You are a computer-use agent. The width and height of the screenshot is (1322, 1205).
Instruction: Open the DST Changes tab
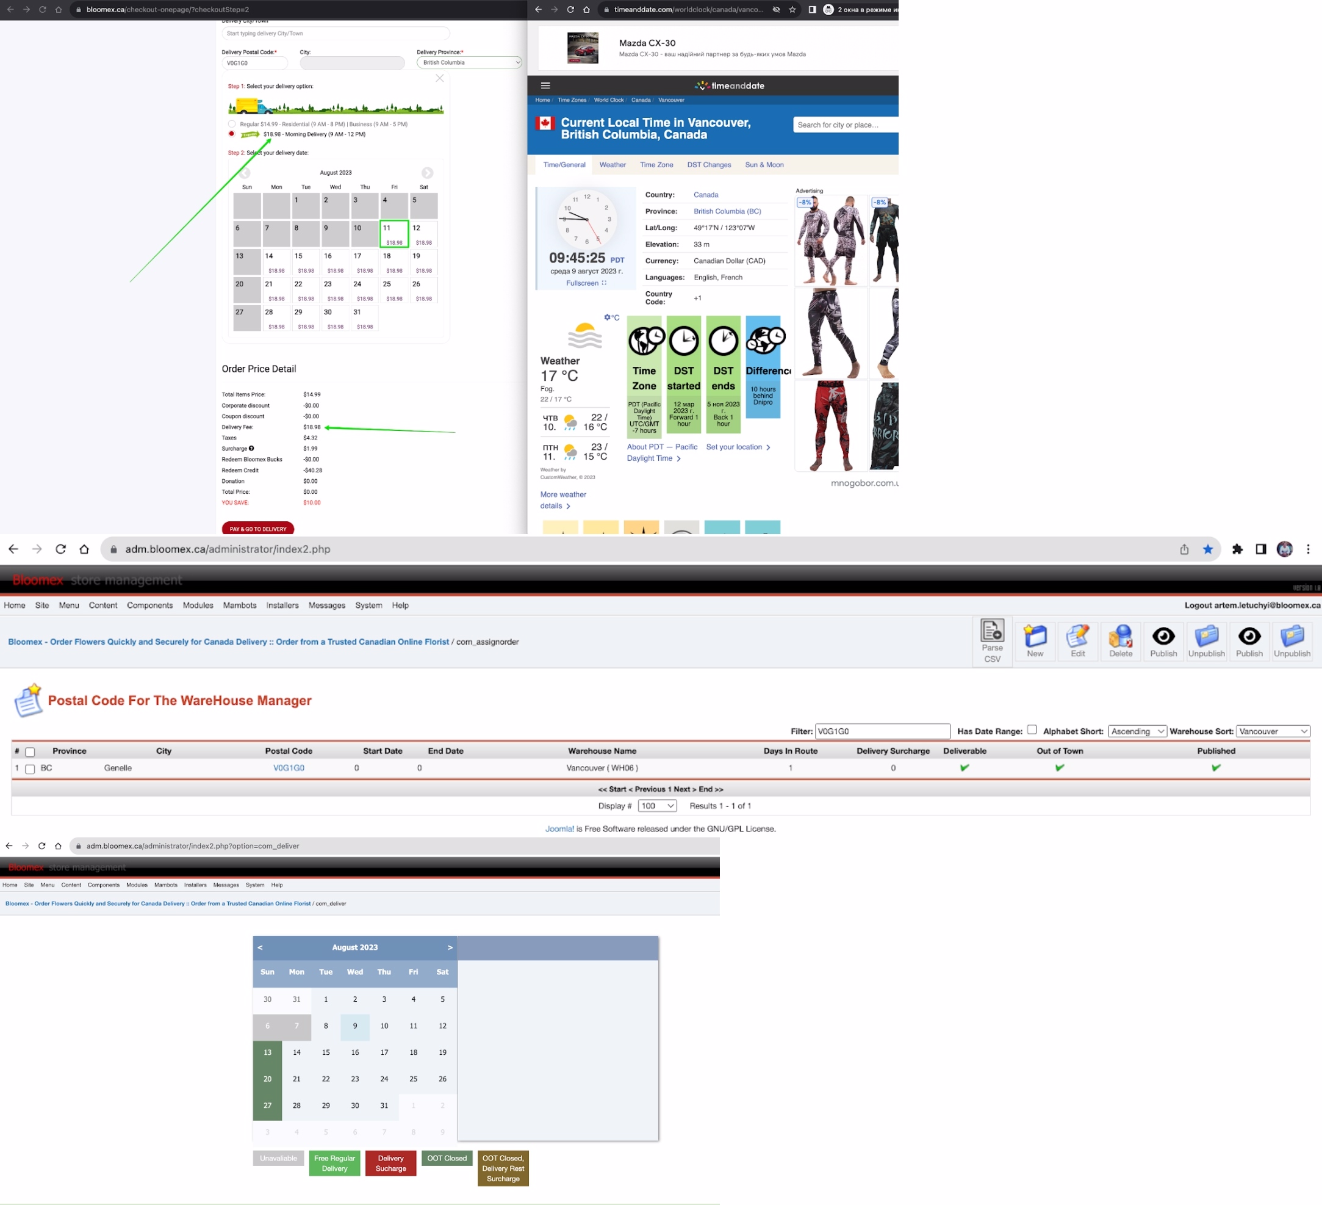coord(709,165)
